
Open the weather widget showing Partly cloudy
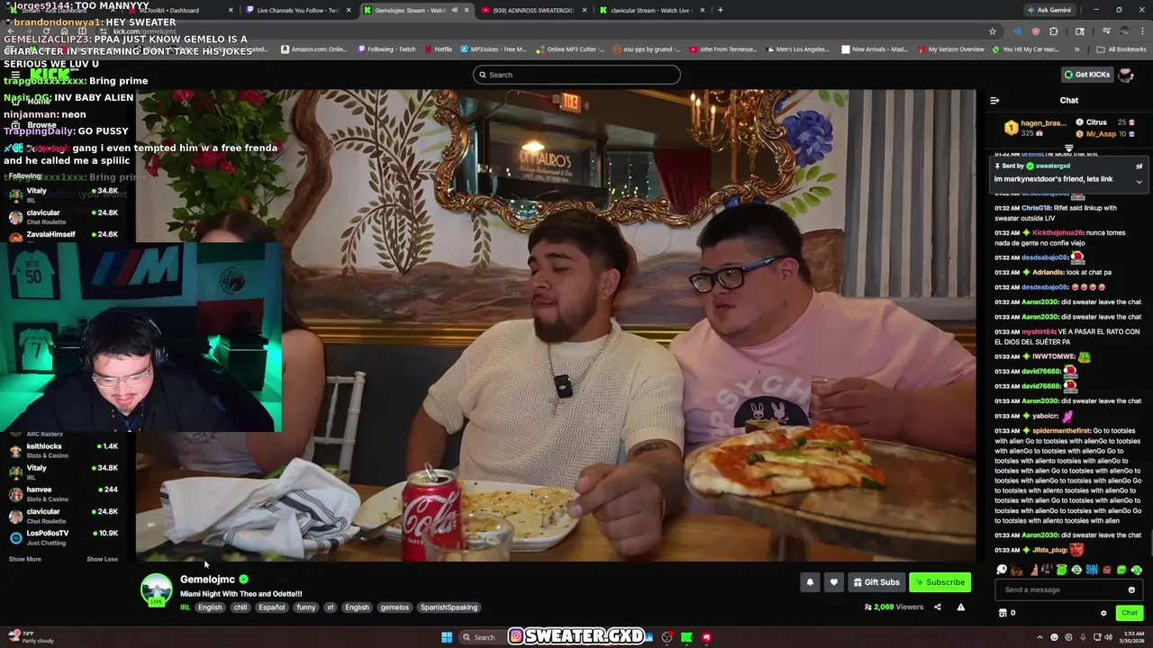(30, 637)
